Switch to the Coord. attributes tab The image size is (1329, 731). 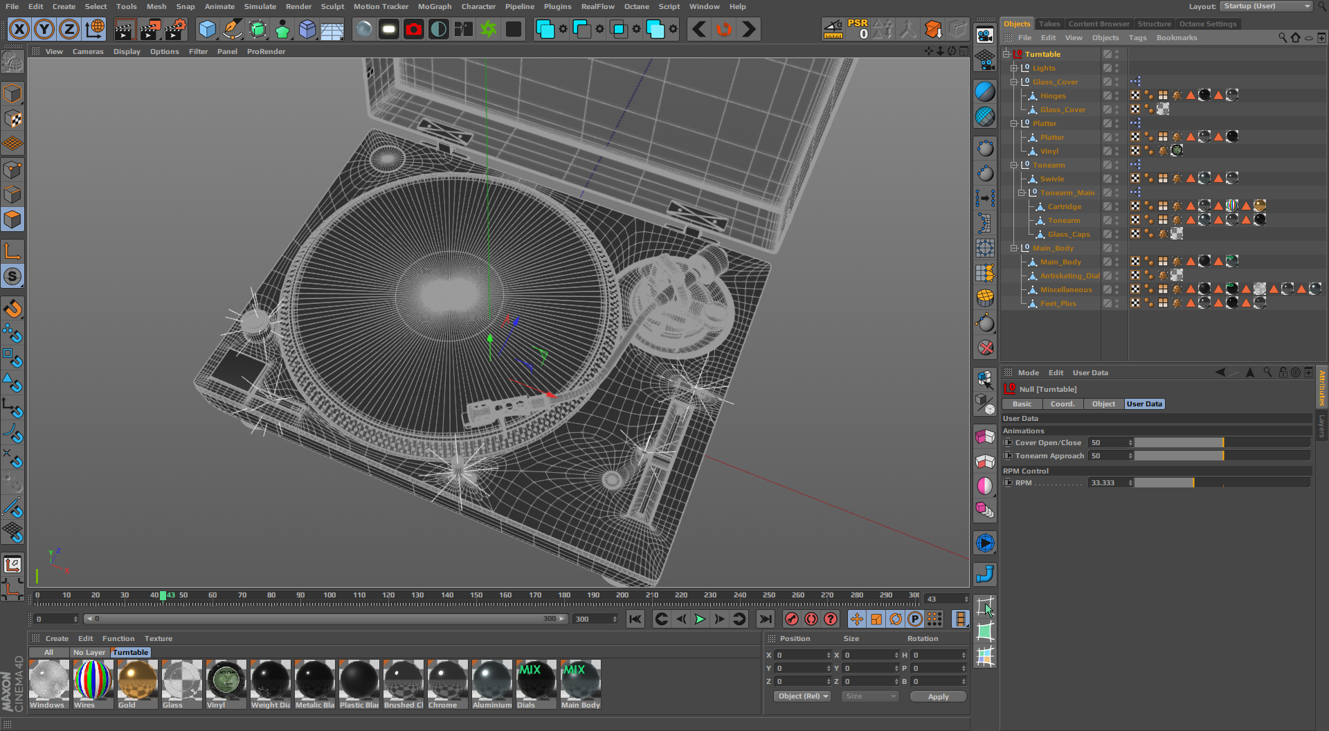[x=1062, y=404]
